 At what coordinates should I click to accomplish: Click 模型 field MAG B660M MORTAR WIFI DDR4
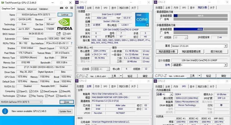coord(110,97)
